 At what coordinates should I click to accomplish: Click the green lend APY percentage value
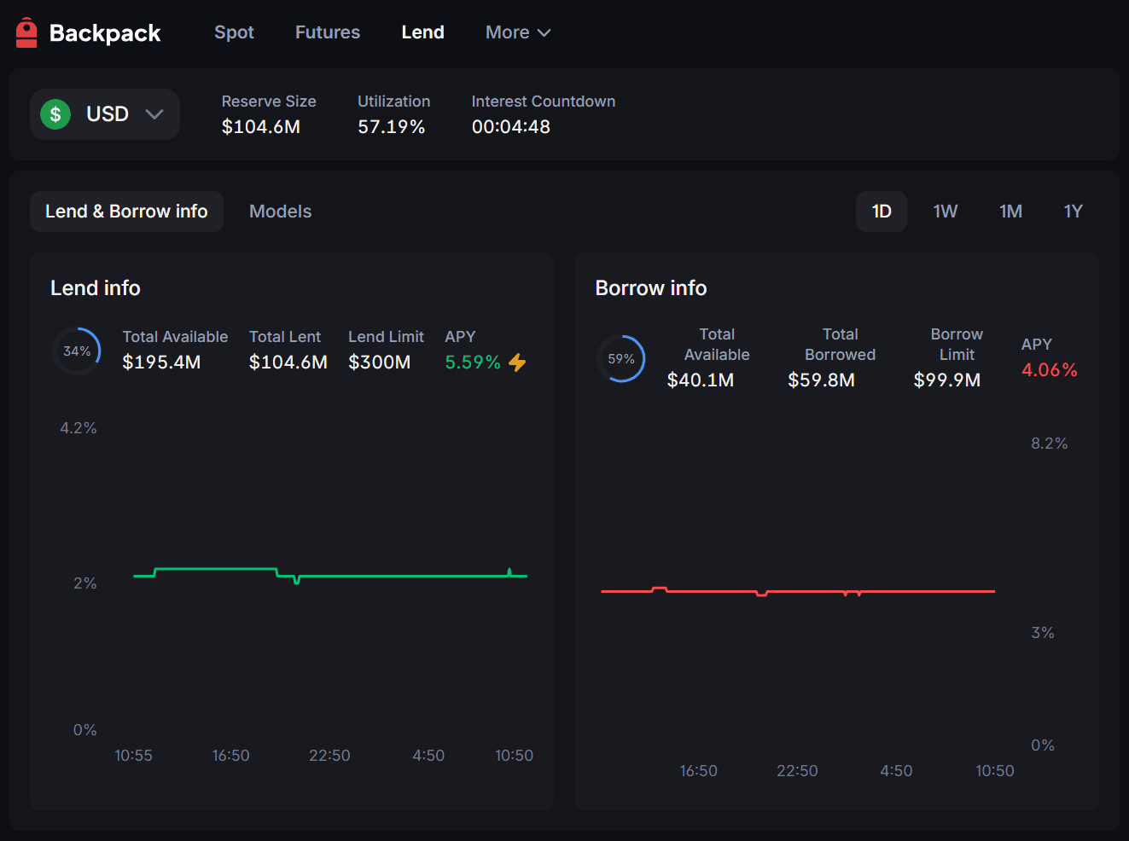pos(471,362)
